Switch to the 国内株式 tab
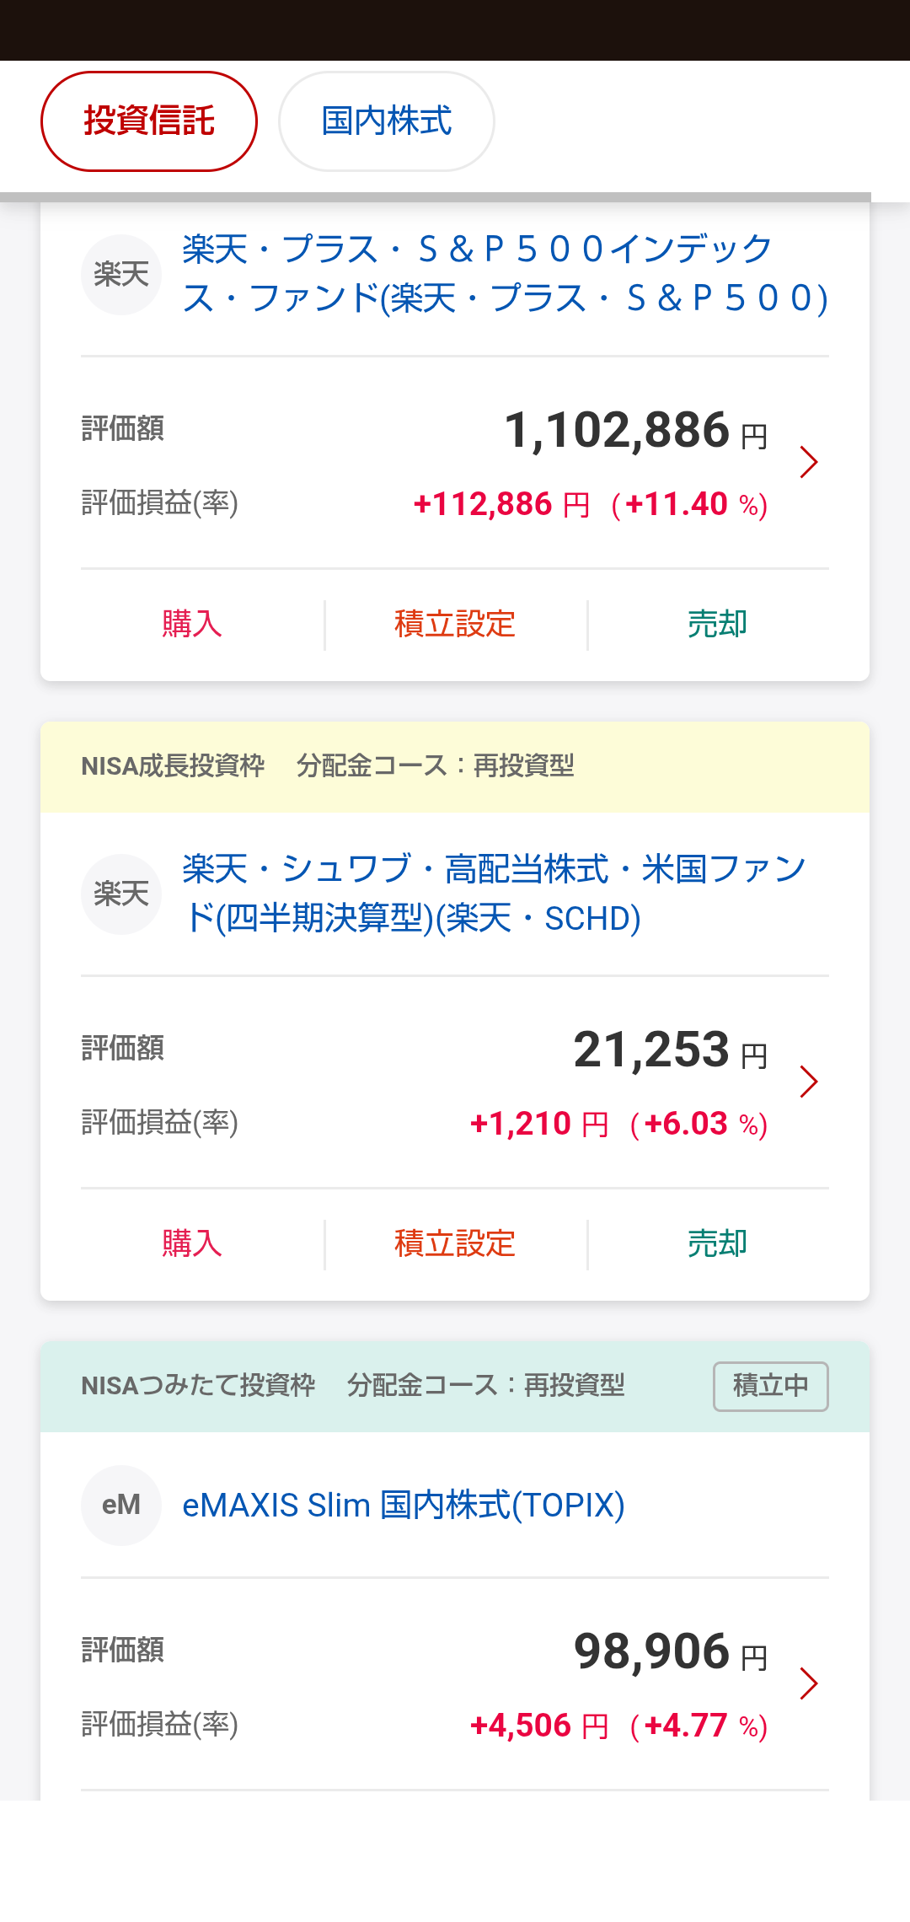910x1922 pixels. pos(387,121)
